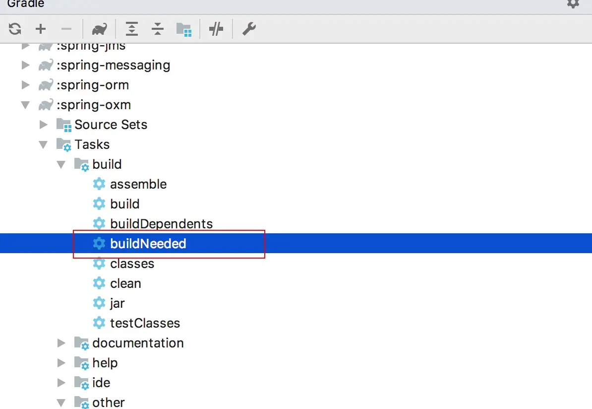Select the build folder group
Screen dimensions: 592x409
click(x=296, y=164)
